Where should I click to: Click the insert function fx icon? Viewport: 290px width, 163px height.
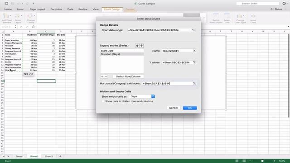click(x=33, y=27)
